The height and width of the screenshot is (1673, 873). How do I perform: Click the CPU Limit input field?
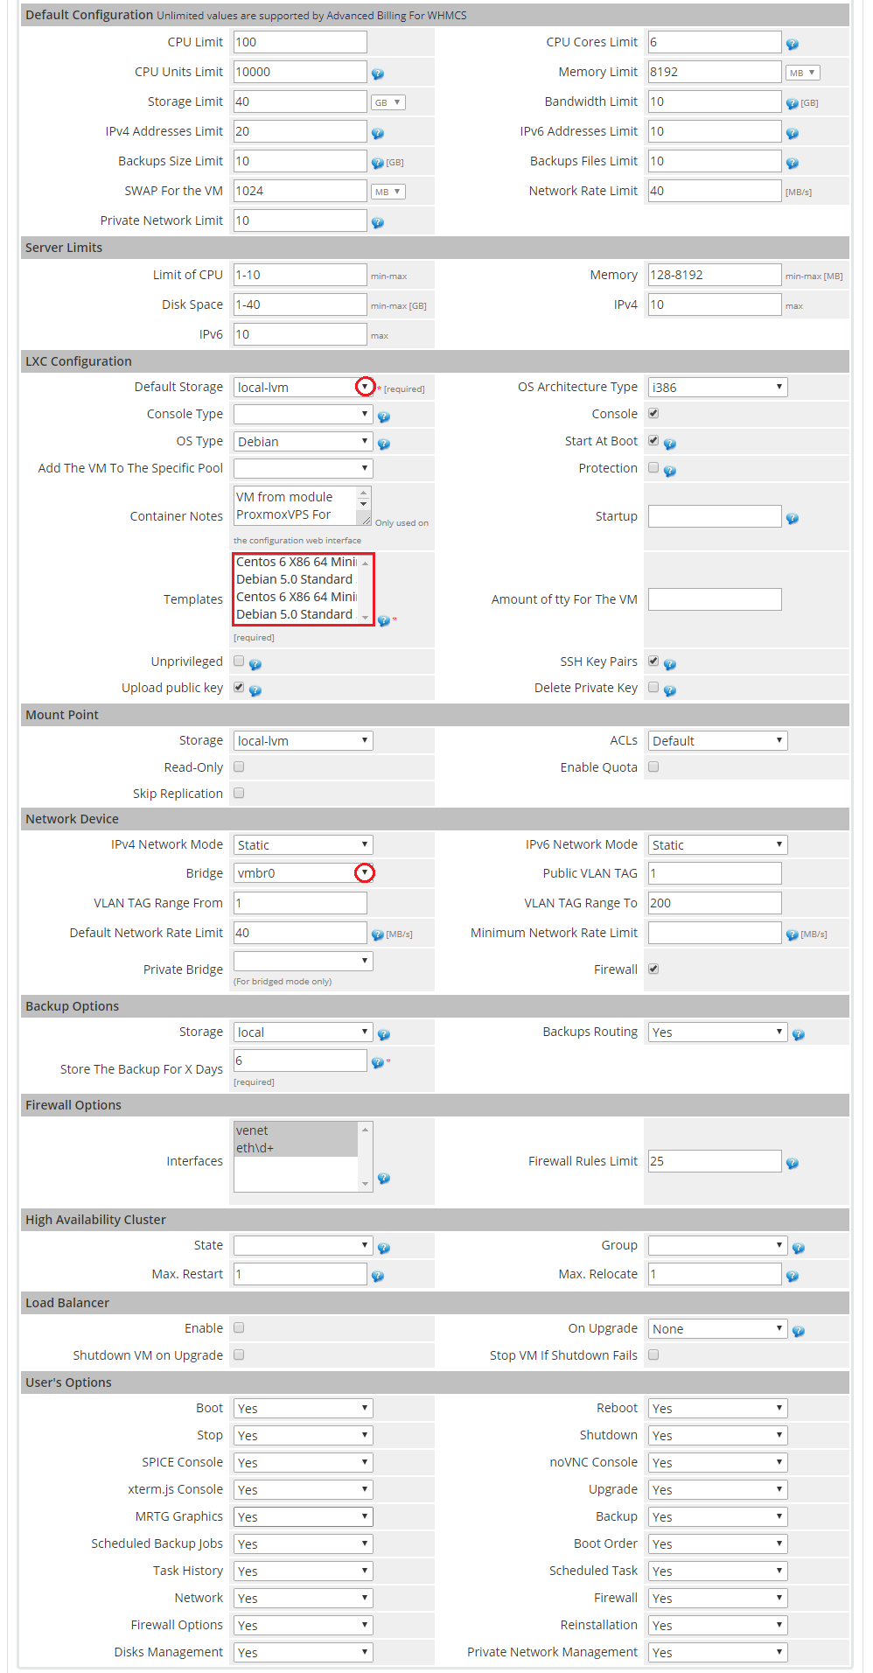(x=300, y=42)
